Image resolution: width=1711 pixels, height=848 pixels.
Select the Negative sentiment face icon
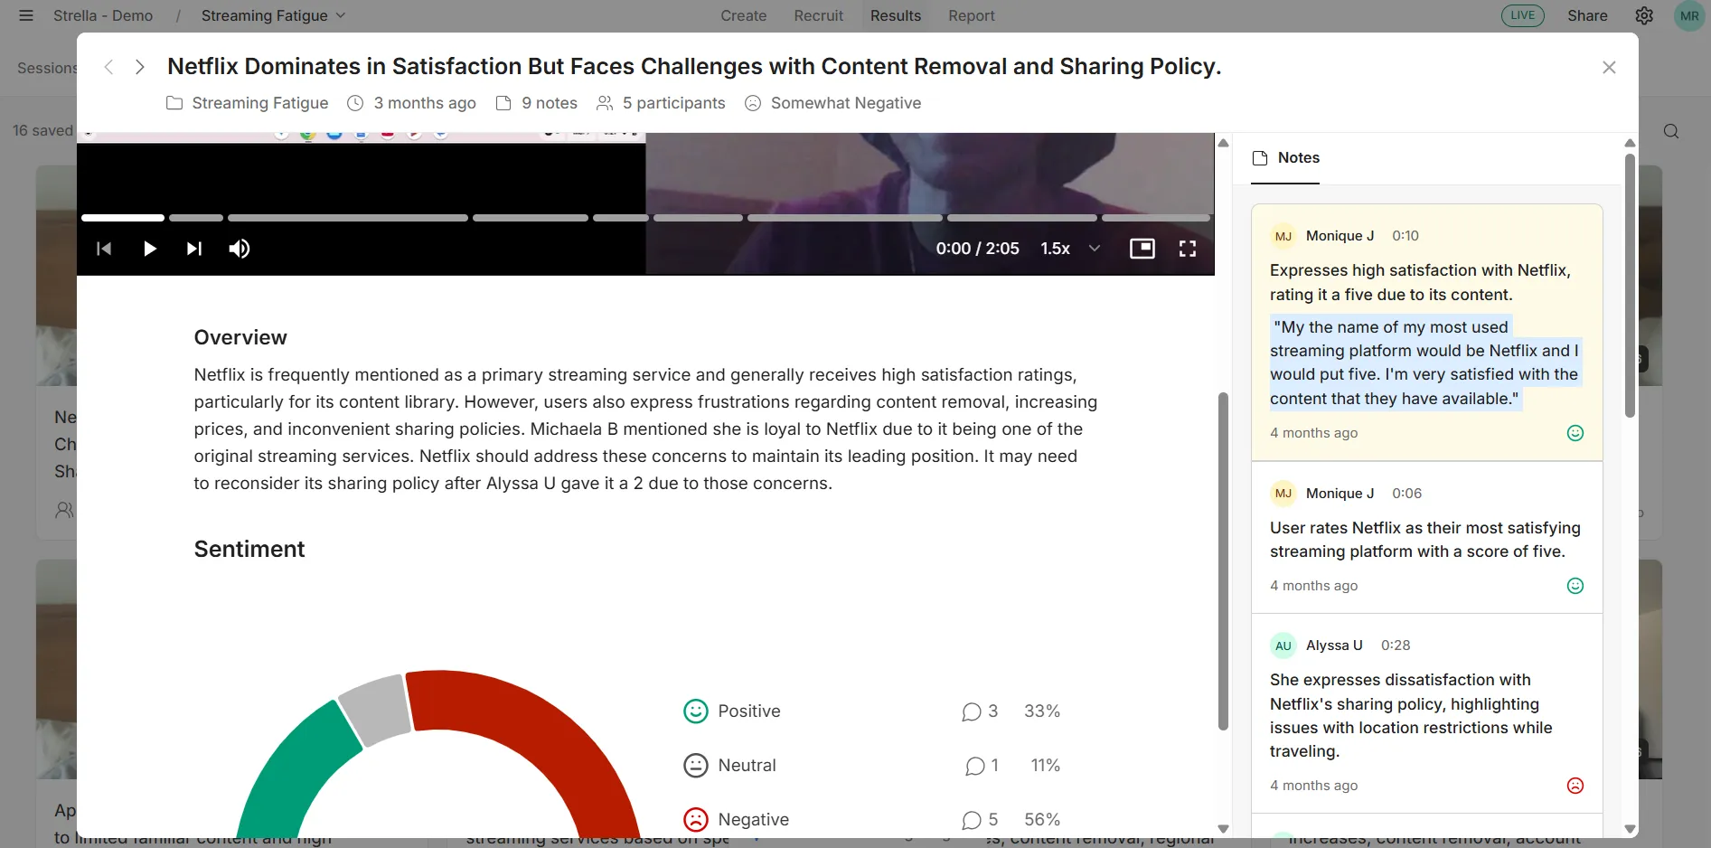pos(696,820)
